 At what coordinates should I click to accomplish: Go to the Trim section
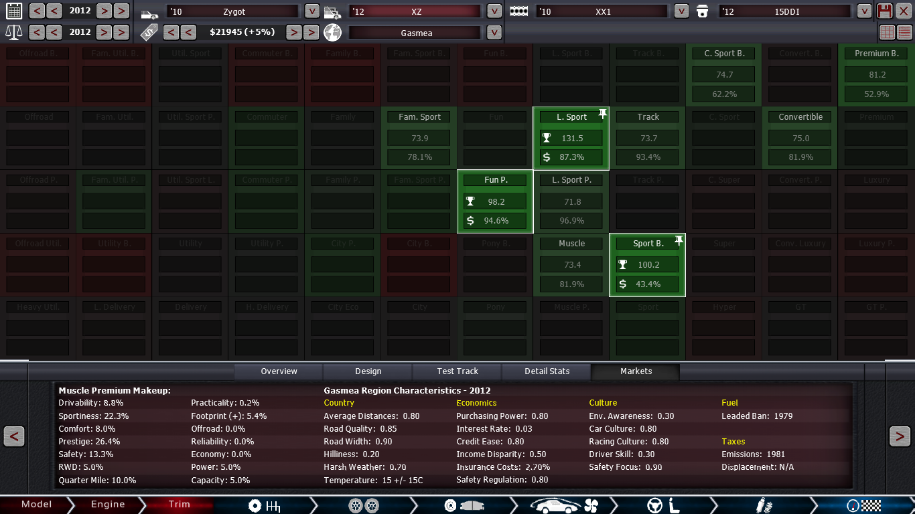tap(180, 505)
